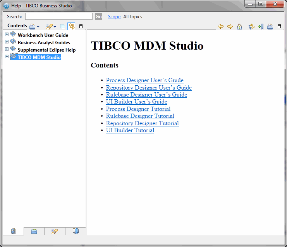
Task: Click the Print topics icon in Contents toolbar
Action: point(32,27)
